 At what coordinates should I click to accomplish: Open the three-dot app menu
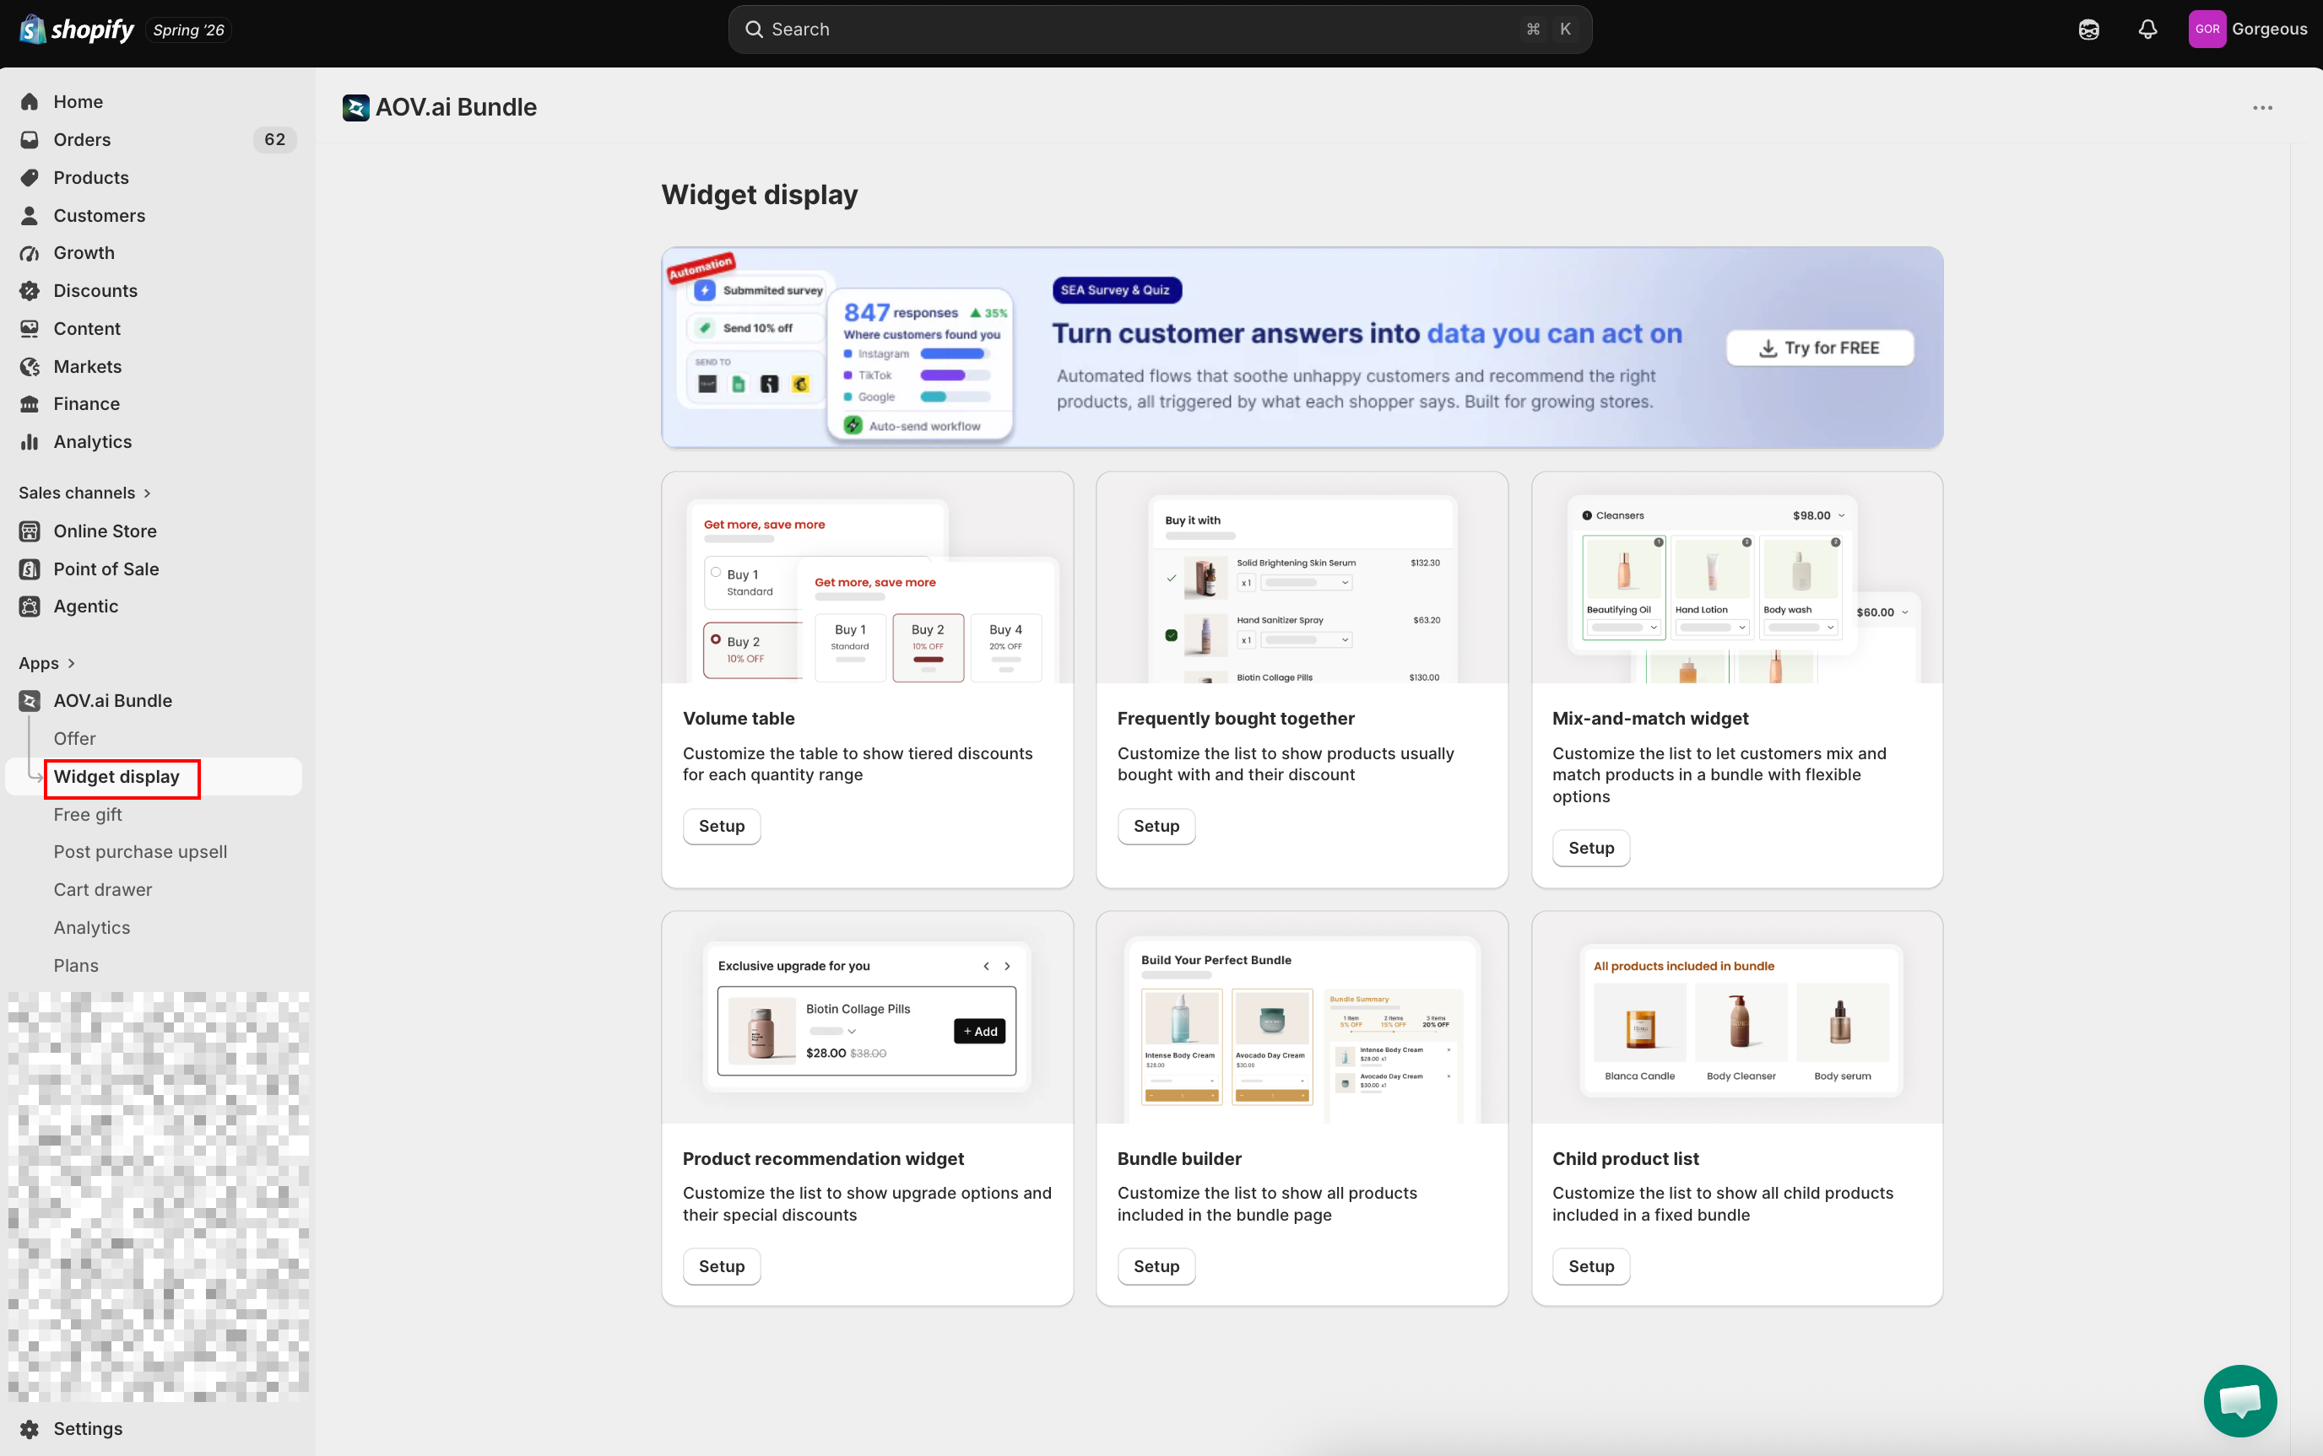tap(2262, 108)
